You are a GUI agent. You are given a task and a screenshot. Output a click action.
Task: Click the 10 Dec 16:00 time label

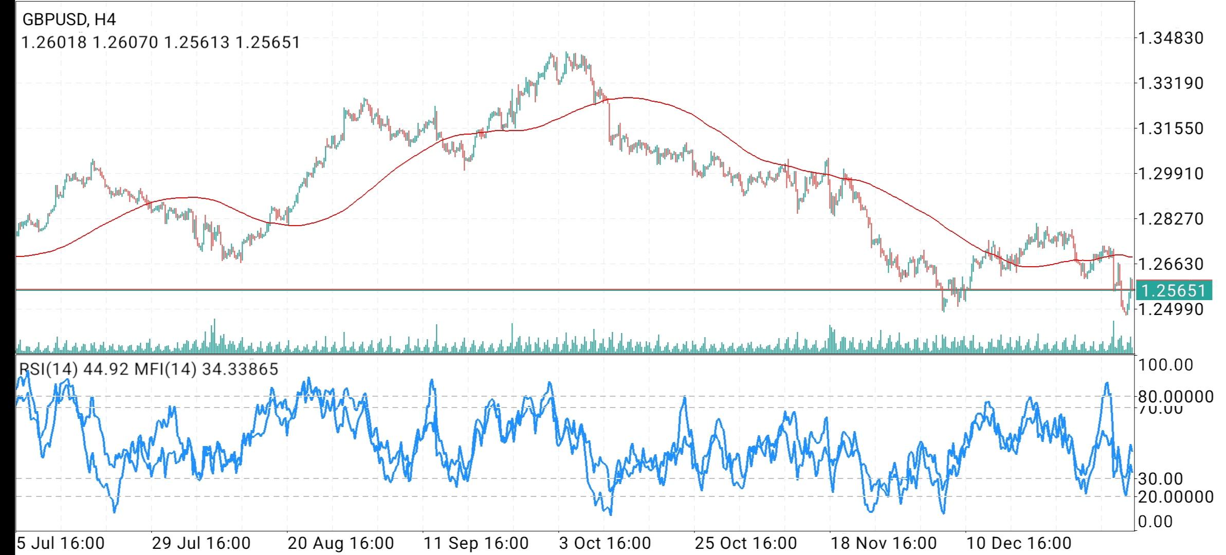point(1018,543)
